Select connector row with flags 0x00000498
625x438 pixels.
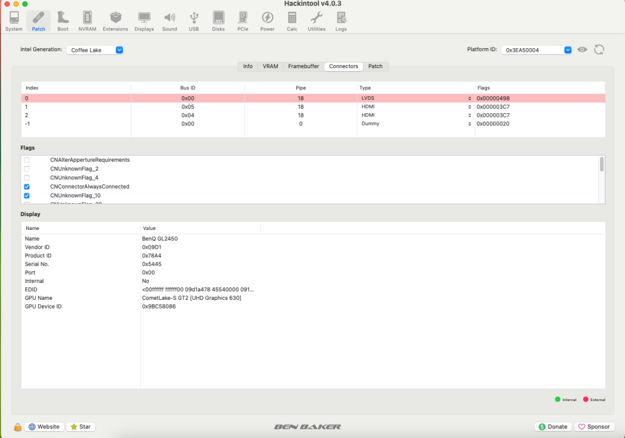[x=313, y=99]
